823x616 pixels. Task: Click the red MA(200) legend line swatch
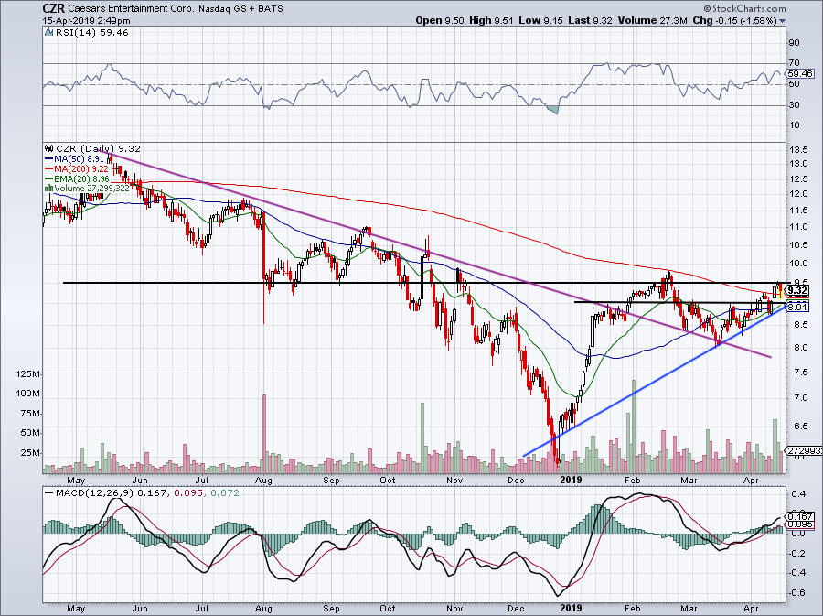pyautogui.click(x=49, y=168)
